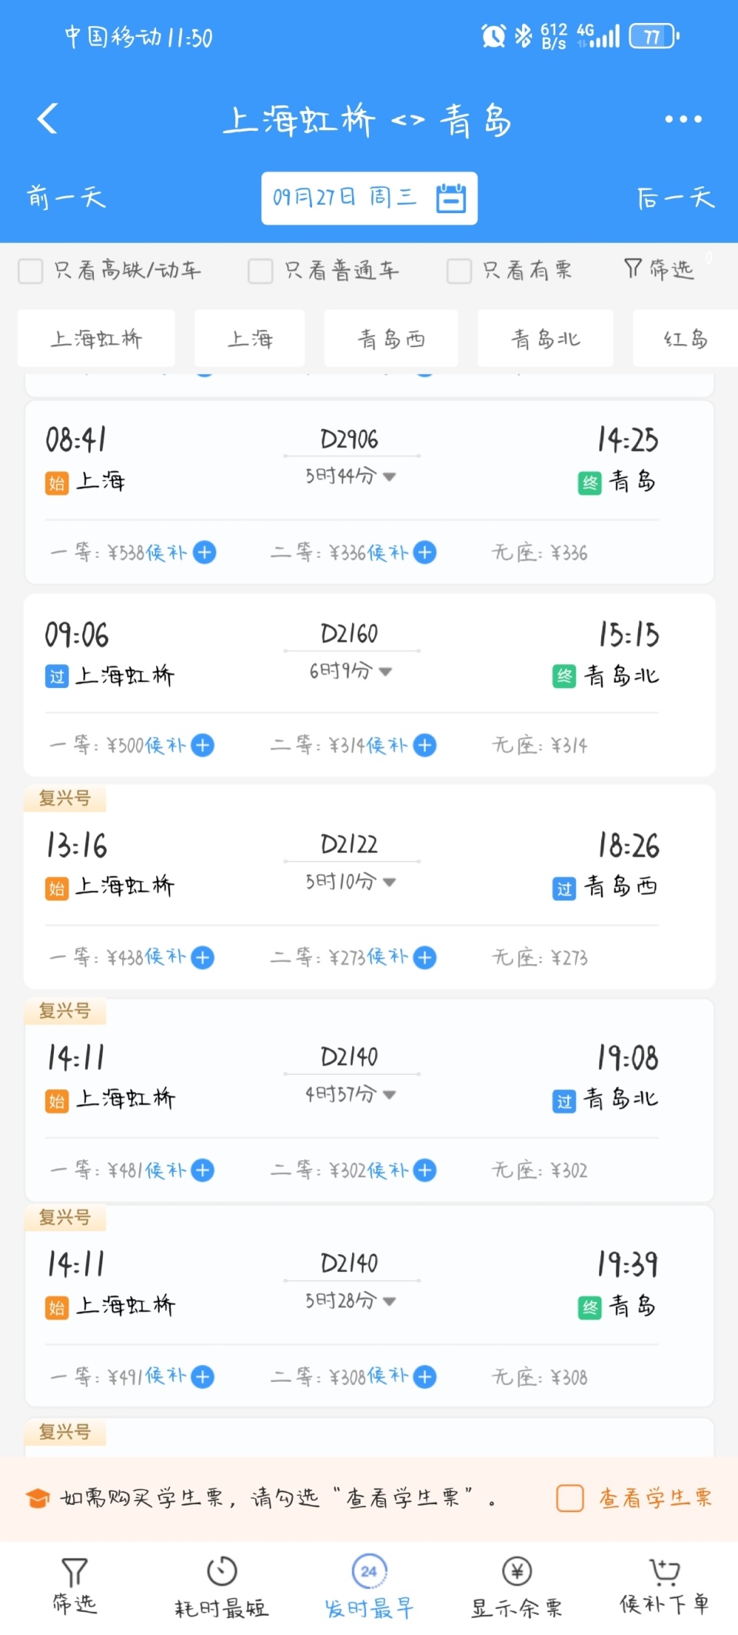Open the three-dot more options menu
This screenshot has width=738, height=1635.
point(683,119)
